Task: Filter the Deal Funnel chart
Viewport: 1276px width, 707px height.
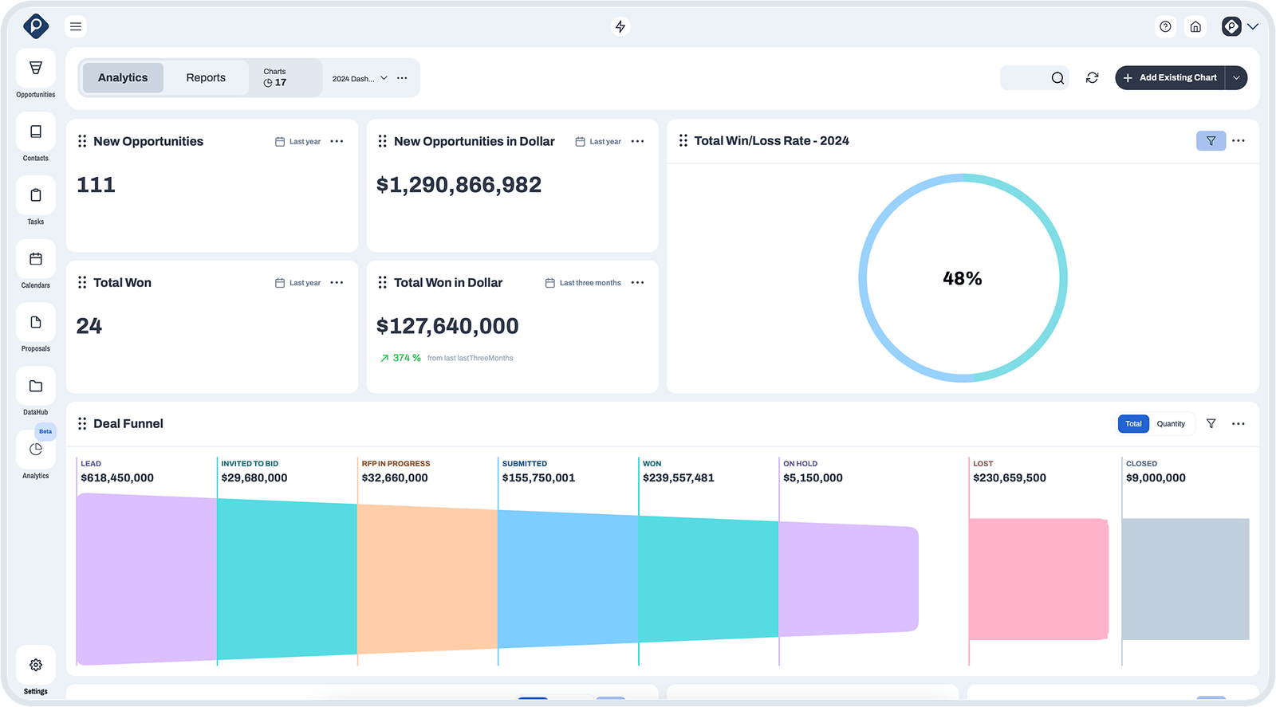Action: (x=1211, y=424)
